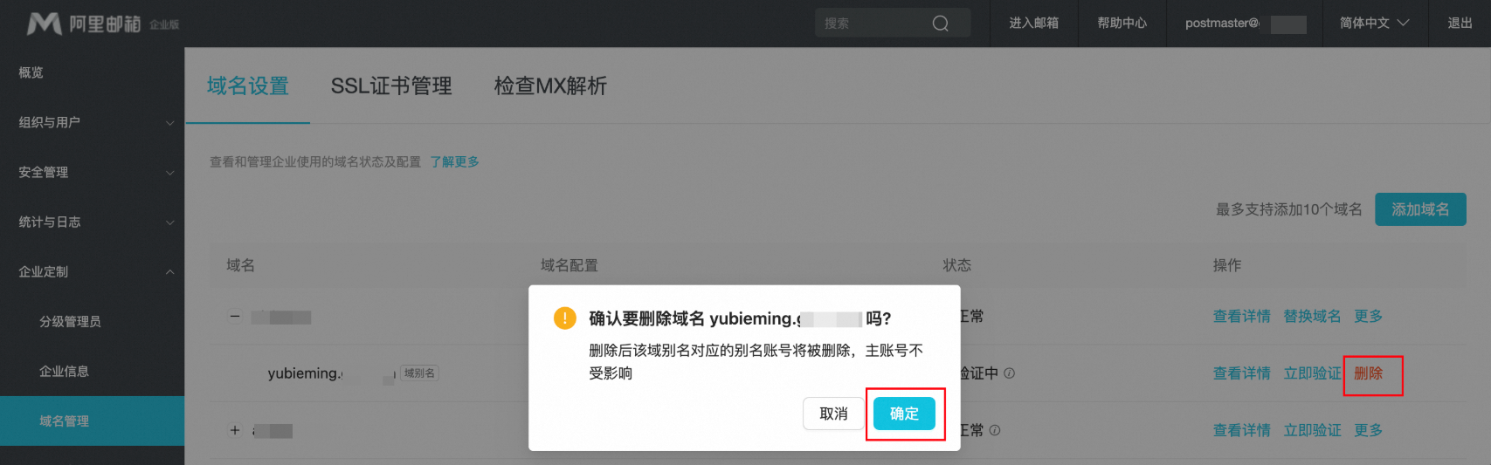
Task: Expand the bottom domain row plus icon
Action: (x=235, y=430)
